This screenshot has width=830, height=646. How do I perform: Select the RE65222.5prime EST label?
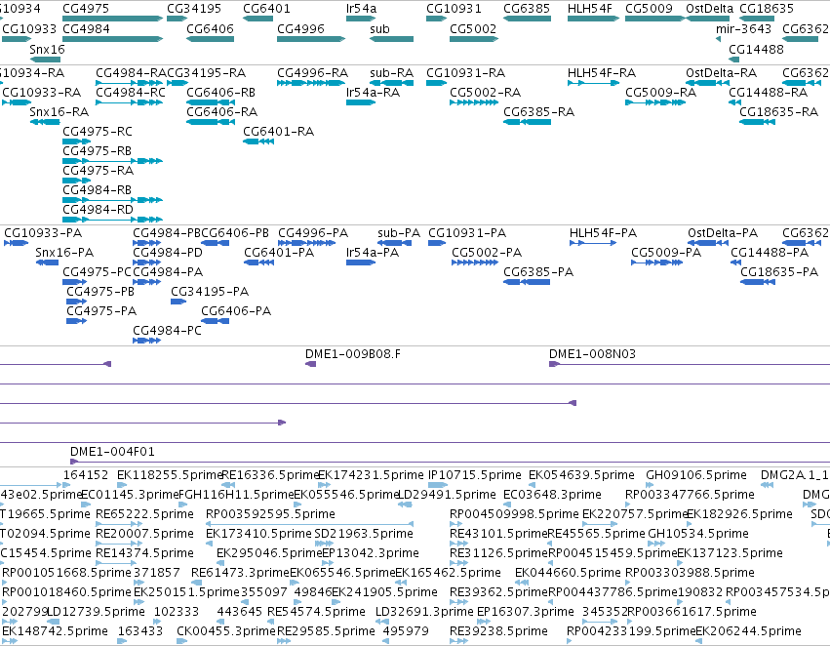coord(144,513)
